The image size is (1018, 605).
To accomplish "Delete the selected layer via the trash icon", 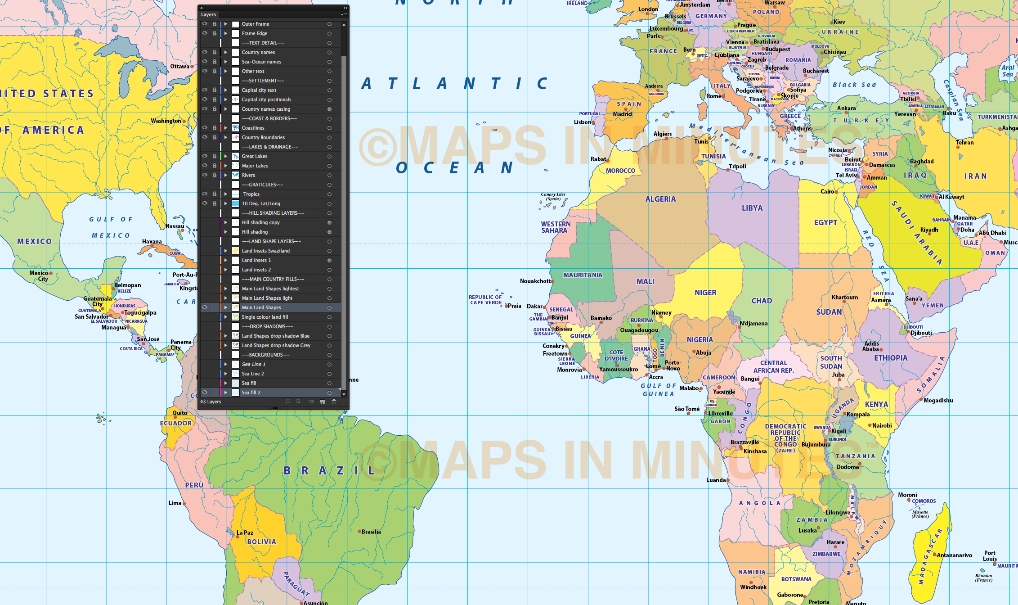I will [334, 401].
